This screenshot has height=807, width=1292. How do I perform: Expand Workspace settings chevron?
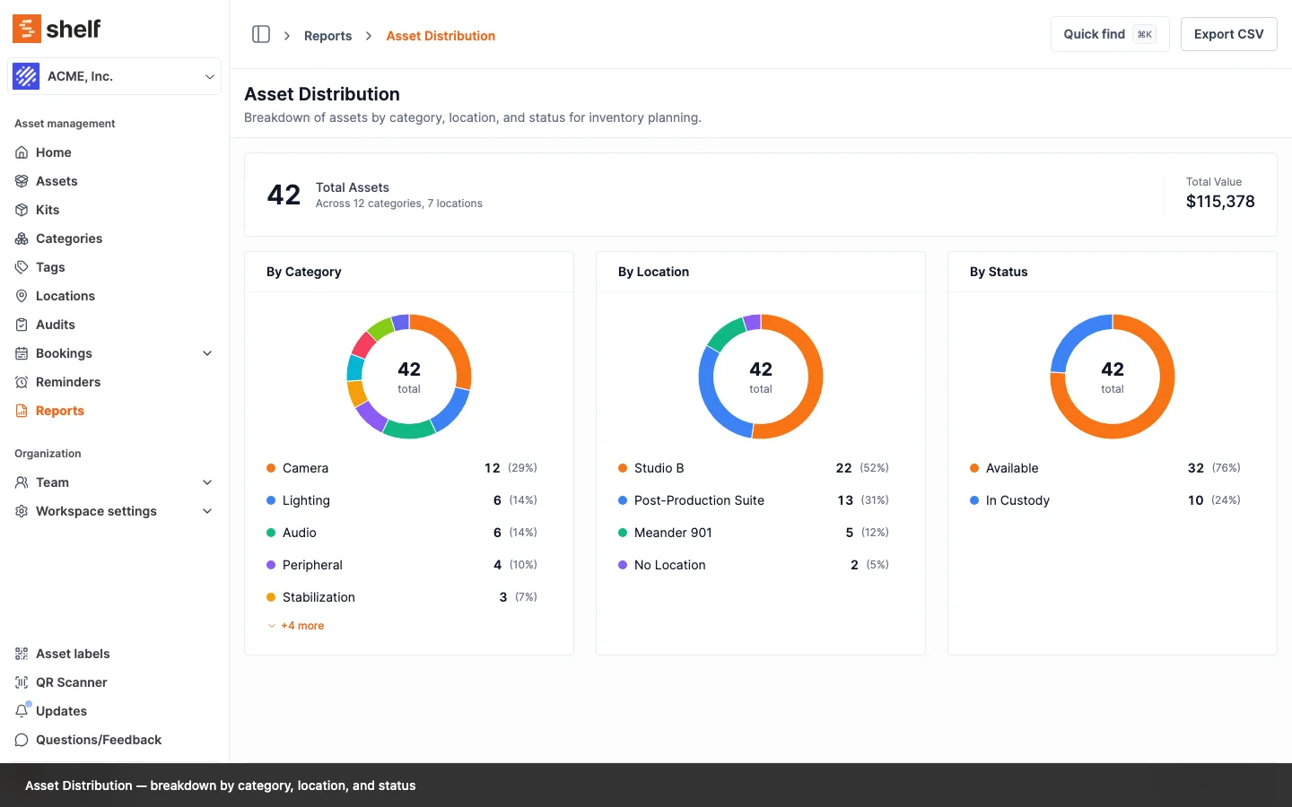(207, 511)
